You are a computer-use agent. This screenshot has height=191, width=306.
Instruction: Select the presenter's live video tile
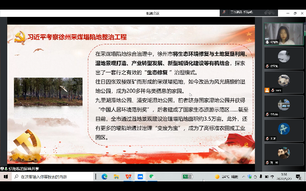tap(284, 34)
